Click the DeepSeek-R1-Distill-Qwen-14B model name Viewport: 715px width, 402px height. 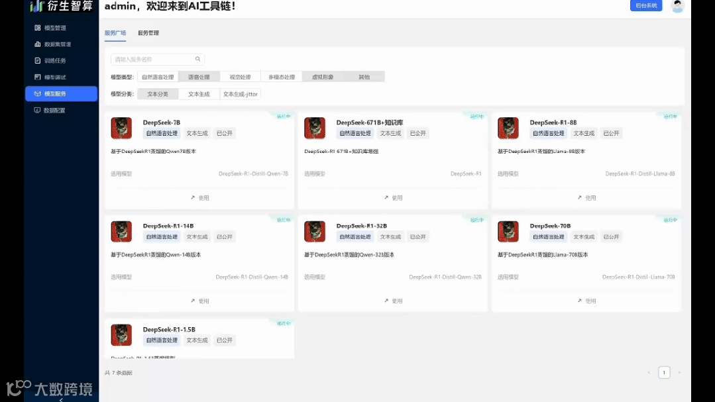pos(252,277)
